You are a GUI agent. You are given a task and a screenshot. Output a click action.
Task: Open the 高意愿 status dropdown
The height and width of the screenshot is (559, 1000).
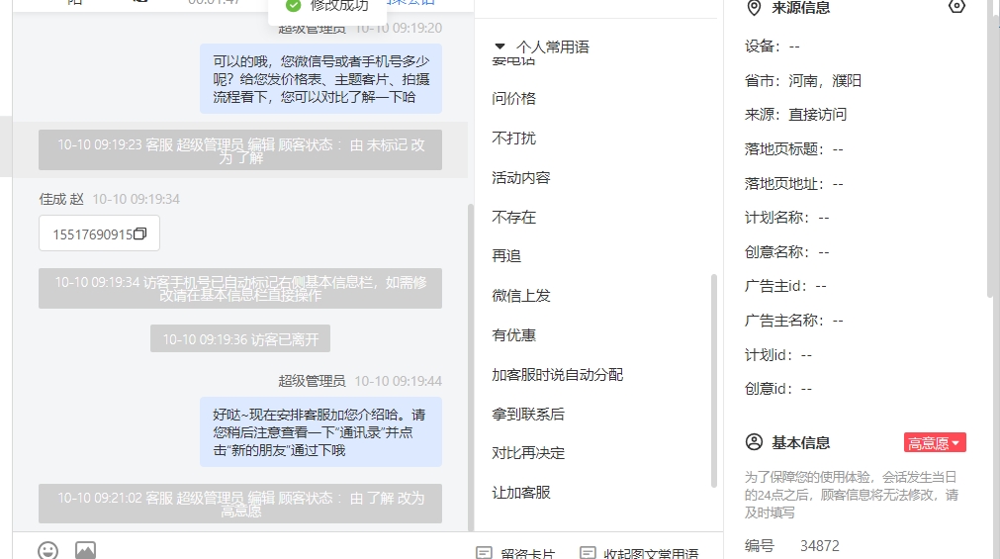point(935,443)
